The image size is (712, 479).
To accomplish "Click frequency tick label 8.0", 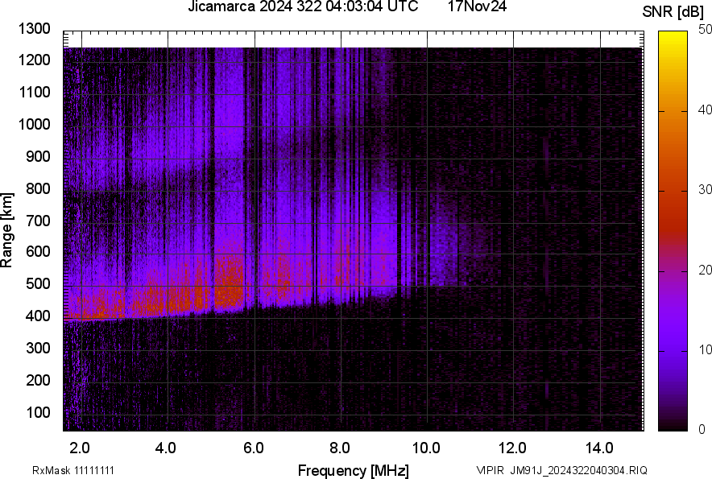I will (x=340, y=448).
